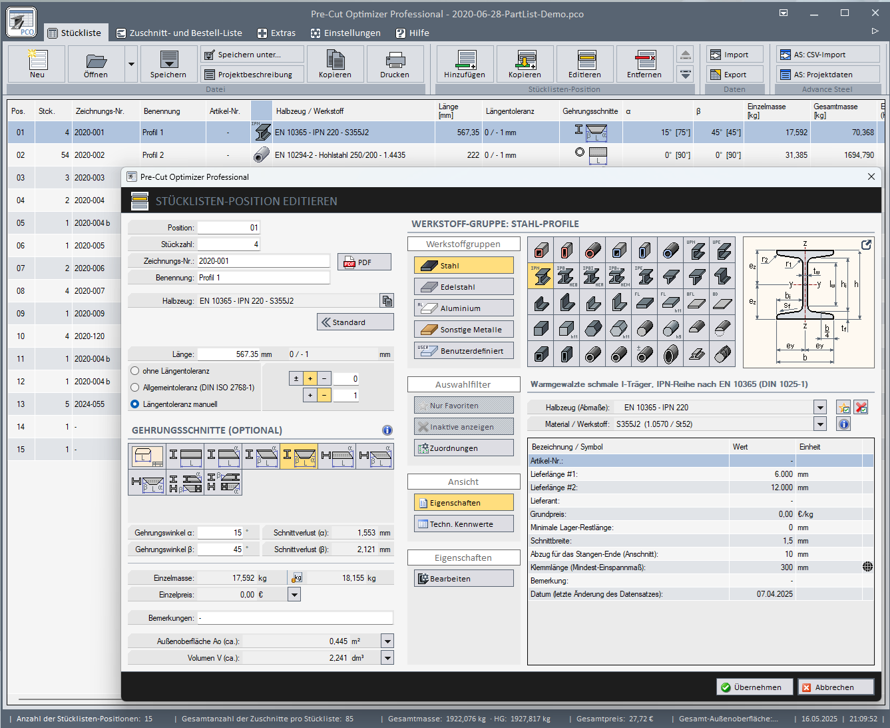Image resolution: width=890 pixels, height=728 pixels.
Task: Open Gehrungsschnitte info icon
Action: [x=387, y=430]
